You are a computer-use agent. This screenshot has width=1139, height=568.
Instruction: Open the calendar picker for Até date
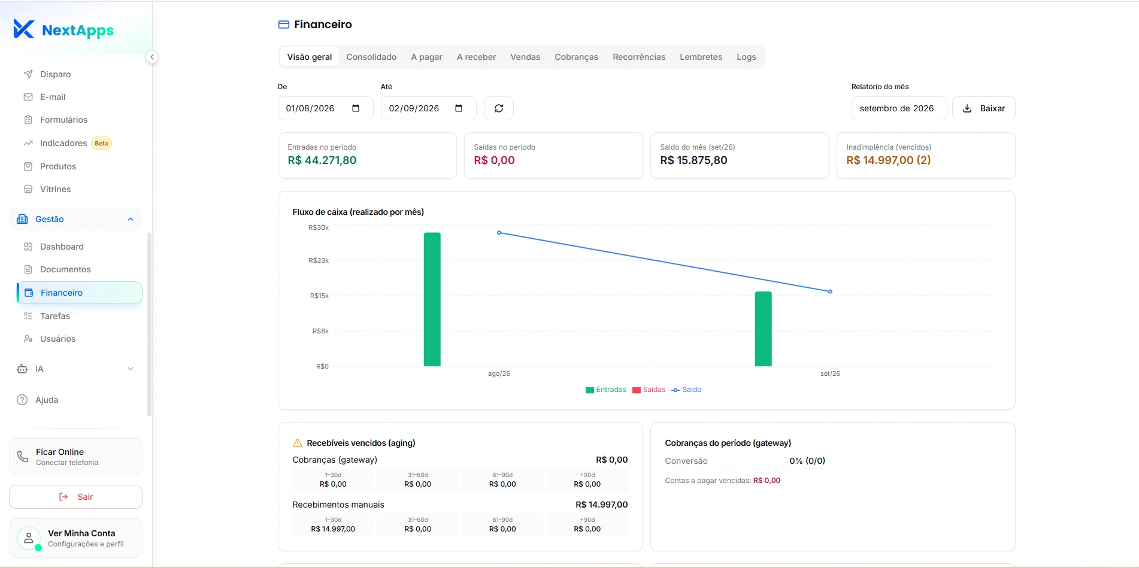click(459, 108)
